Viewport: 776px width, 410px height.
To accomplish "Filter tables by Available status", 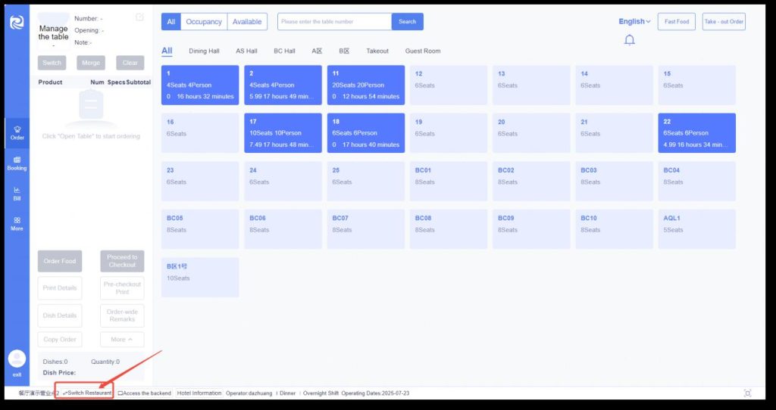I will point(247,22).
